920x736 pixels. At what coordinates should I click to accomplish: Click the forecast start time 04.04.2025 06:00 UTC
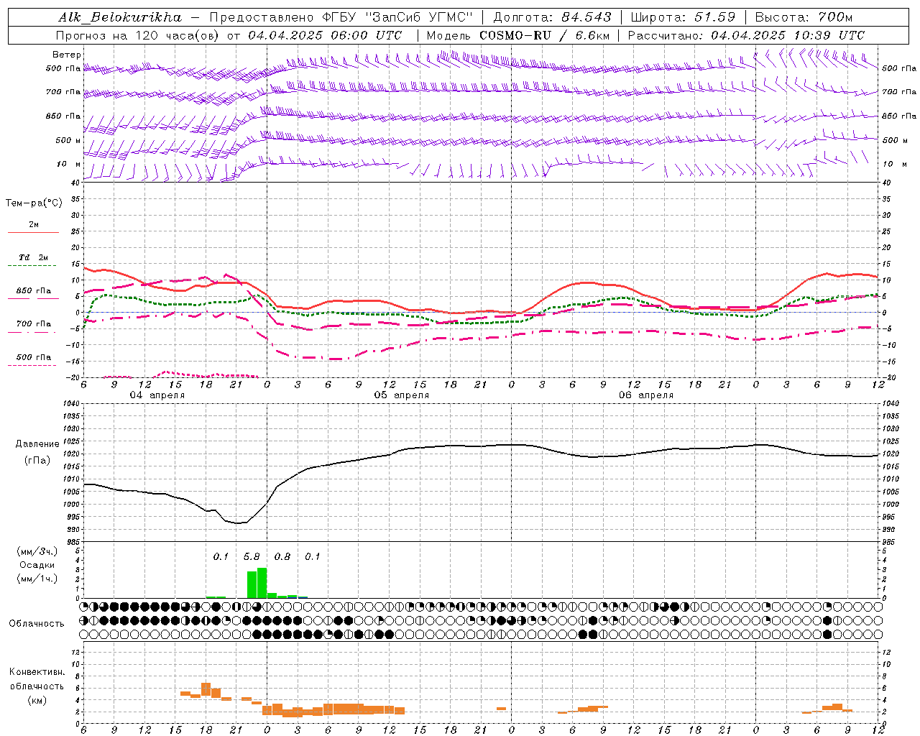coord(325,35)
